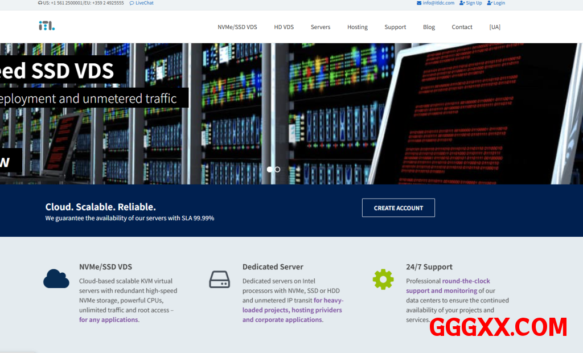Open the Sign Up page

coord(470,3)
